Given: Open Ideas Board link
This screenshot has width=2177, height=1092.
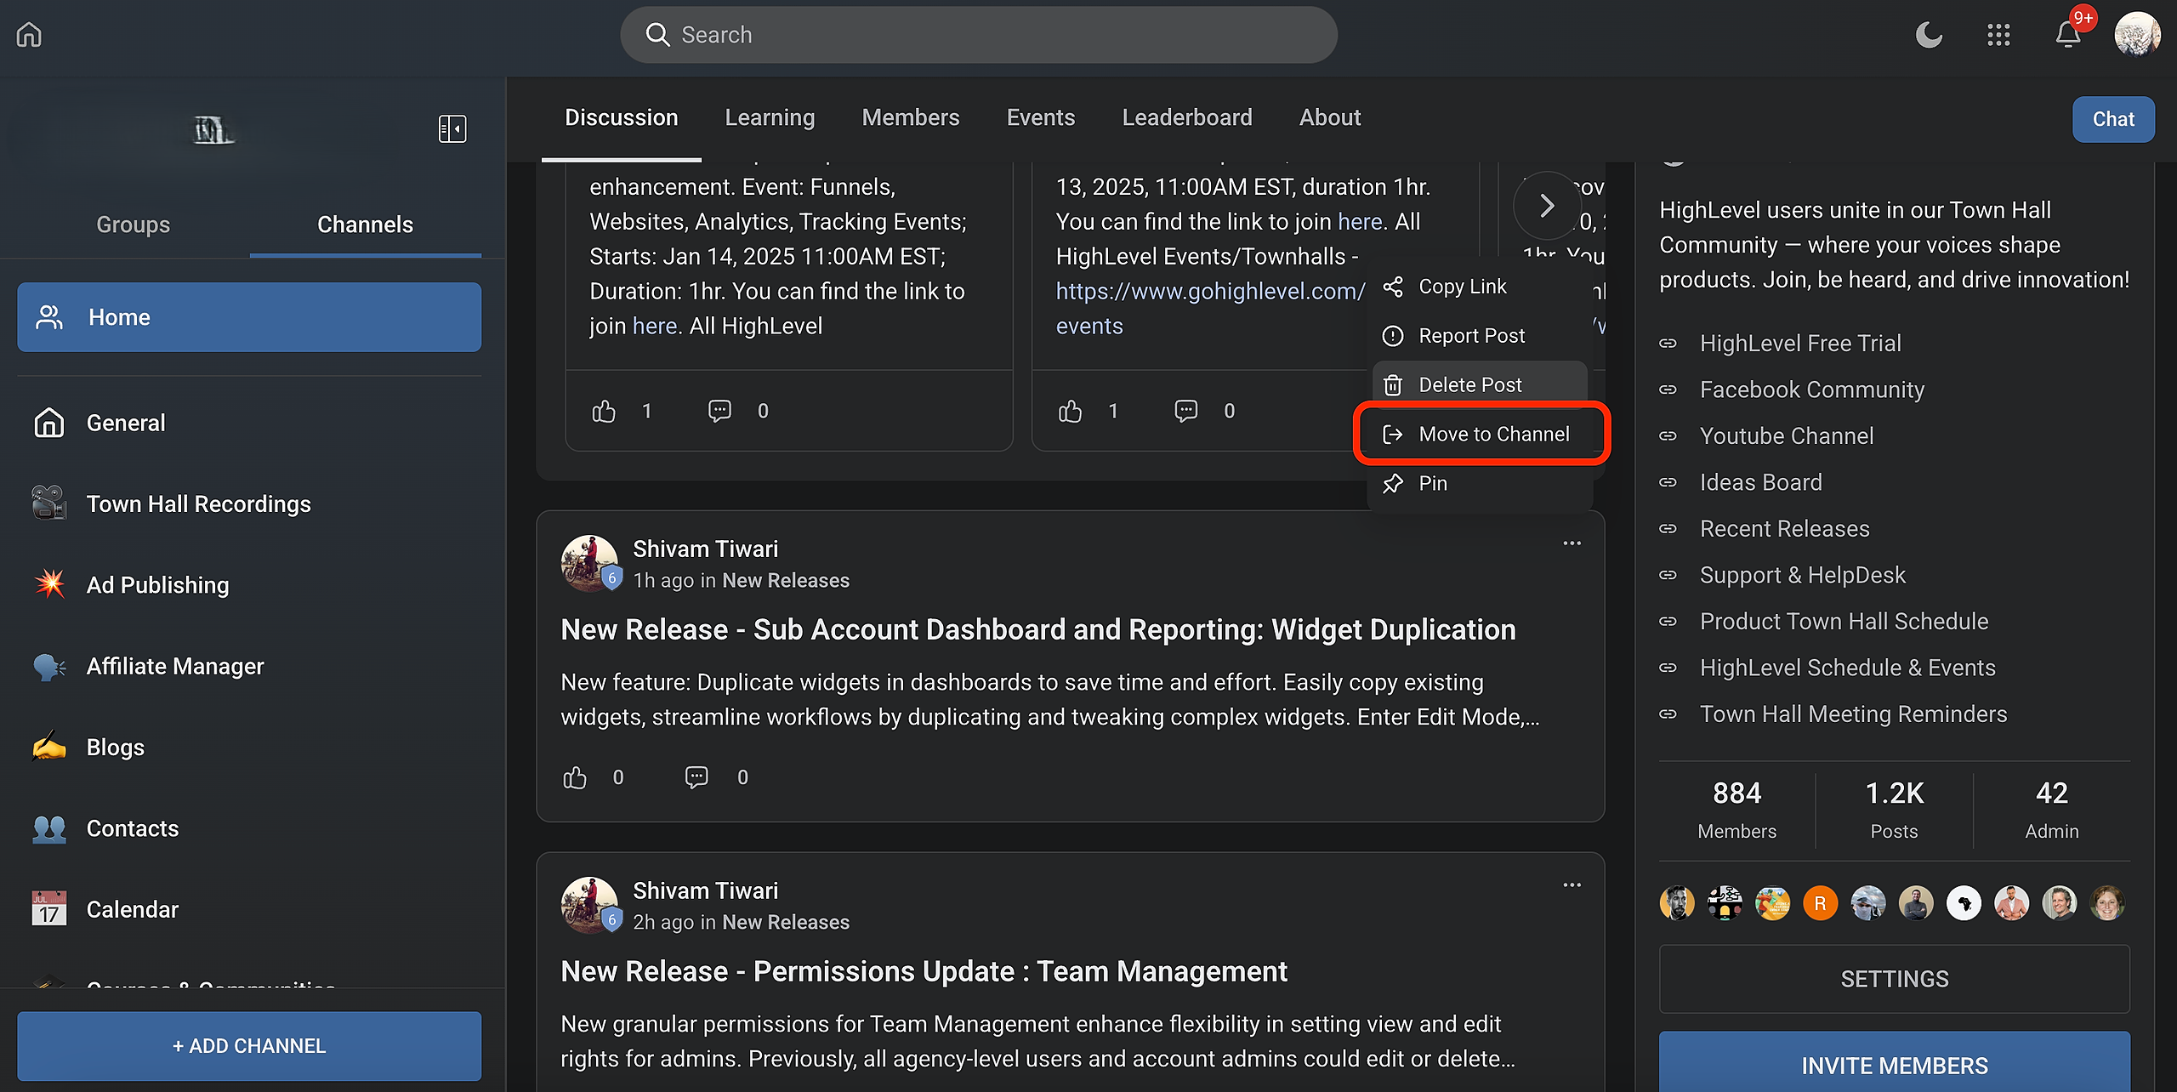Looking at the screenshot, I should (x=1760, y=482).
